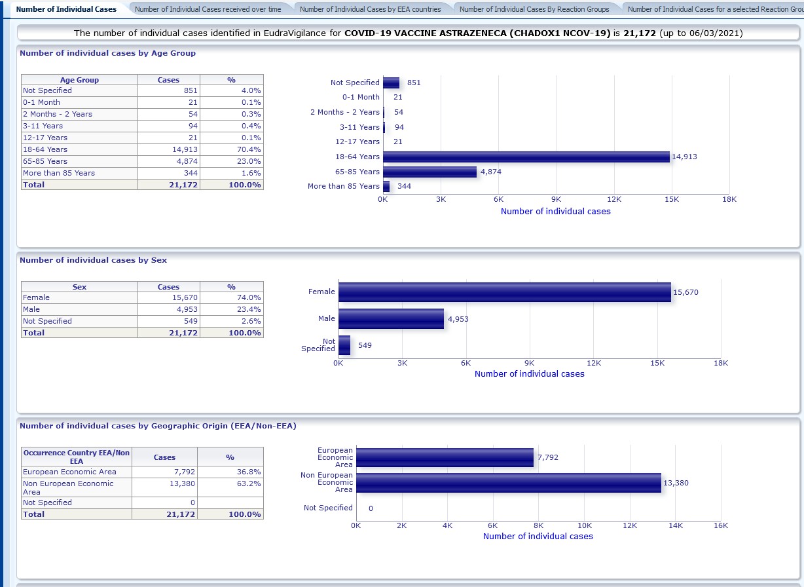This screenshot has height=587, width=804.
Task: Click More than 85 Years table row label
Action: point(79,173)
